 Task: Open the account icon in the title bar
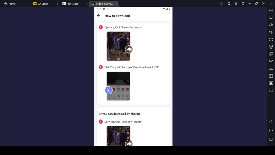tap(229, 3)
